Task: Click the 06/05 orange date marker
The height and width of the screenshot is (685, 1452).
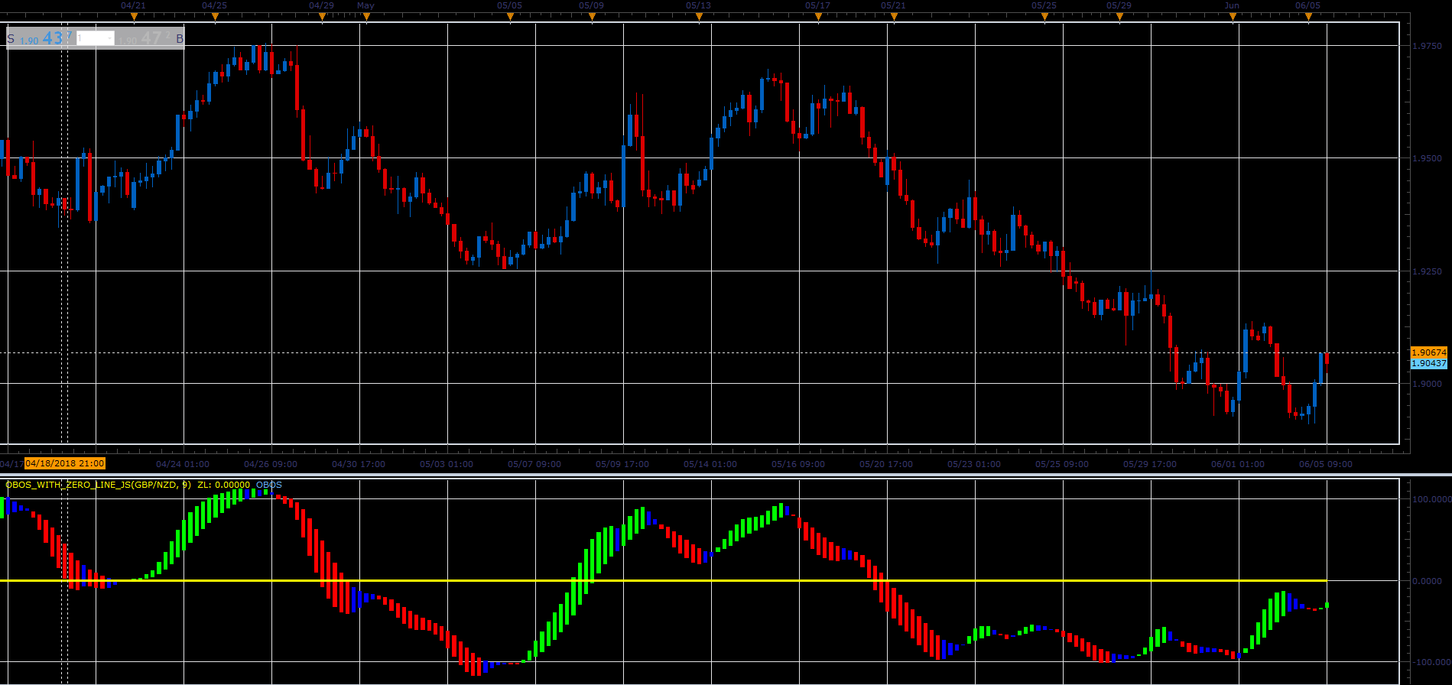Action: pyautogui.click(x=1307, y=16)
